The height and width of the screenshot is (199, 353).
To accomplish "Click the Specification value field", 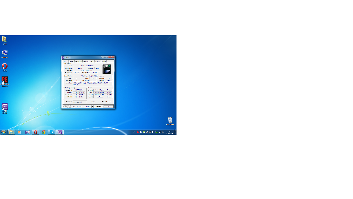I will click(x=93, y=76).
